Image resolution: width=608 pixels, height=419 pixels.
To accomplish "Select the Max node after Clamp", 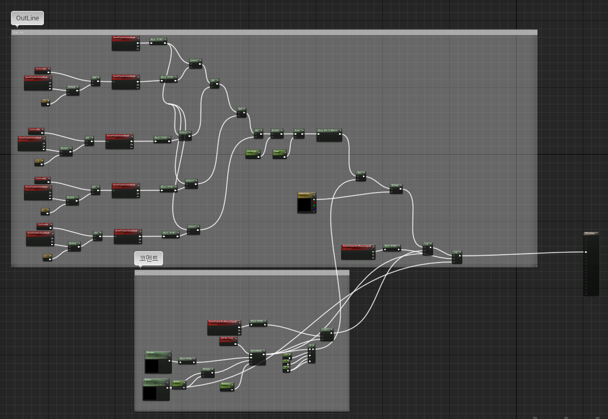I will tap(360, 176).
